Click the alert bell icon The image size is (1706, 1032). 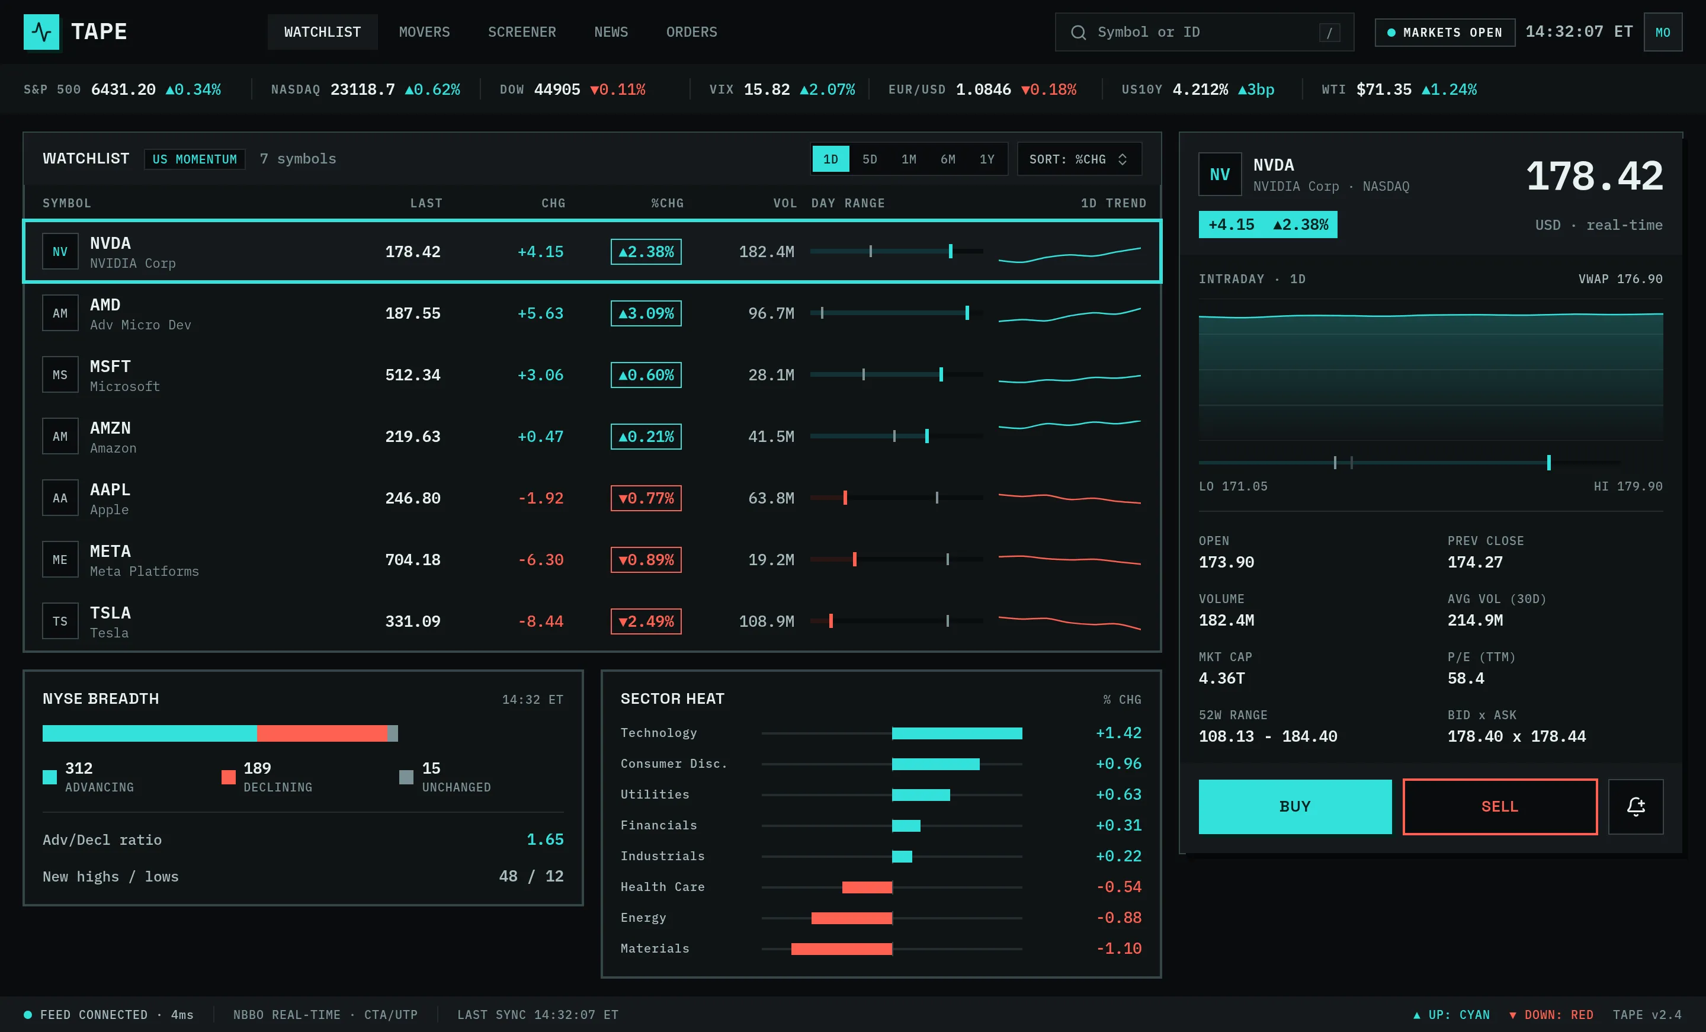tap(1636, 806)
